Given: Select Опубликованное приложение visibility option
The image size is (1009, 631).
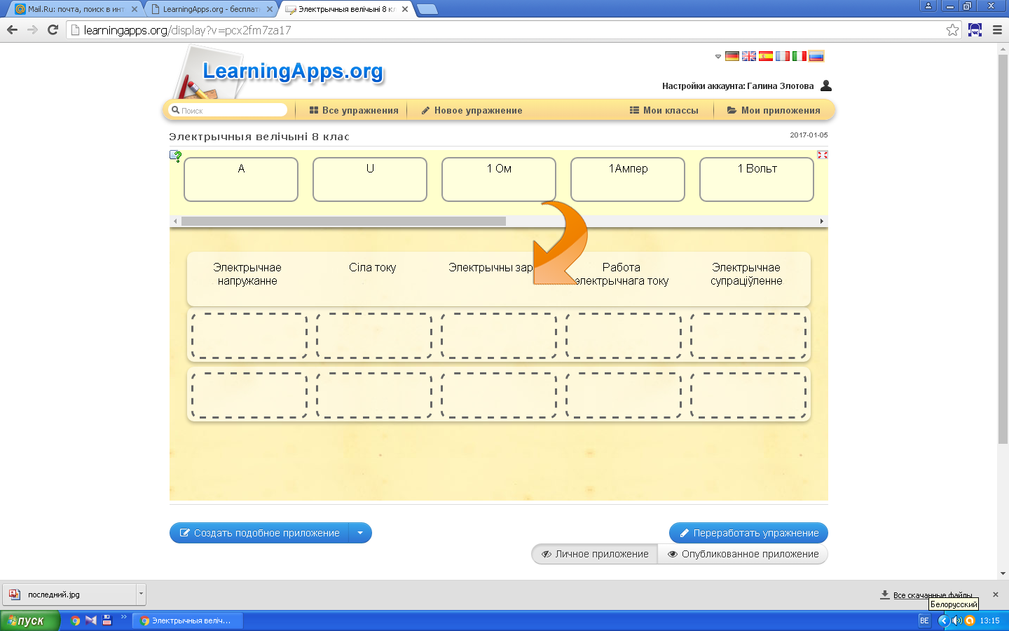Looking at the screenshot, I should coord(743,554).
